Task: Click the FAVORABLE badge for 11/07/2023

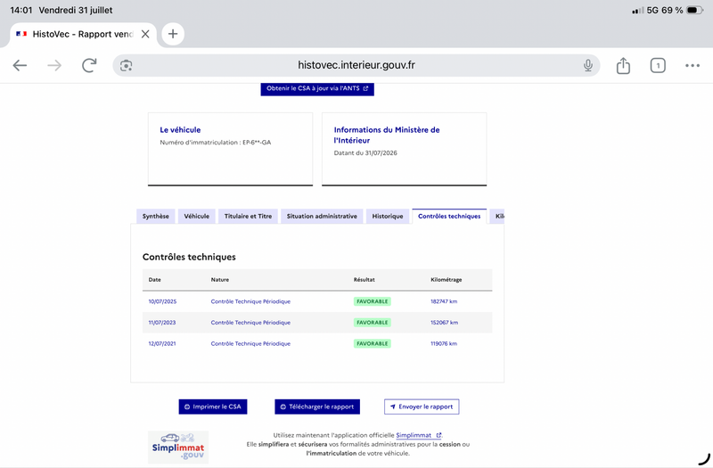Action: point(372,323)
